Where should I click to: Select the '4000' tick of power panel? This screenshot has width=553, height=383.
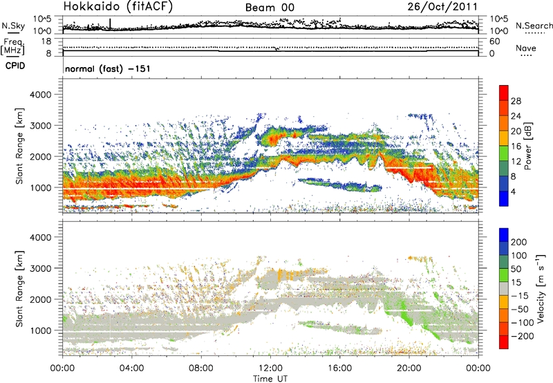tap(42, 95)
